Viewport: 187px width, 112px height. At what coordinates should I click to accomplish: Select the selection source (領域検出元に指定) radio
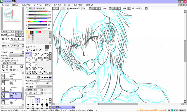coord(2,63)
